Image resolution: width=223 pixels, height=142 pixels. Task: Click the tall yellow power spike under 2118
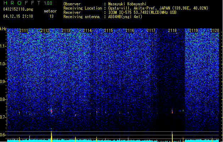172,137
